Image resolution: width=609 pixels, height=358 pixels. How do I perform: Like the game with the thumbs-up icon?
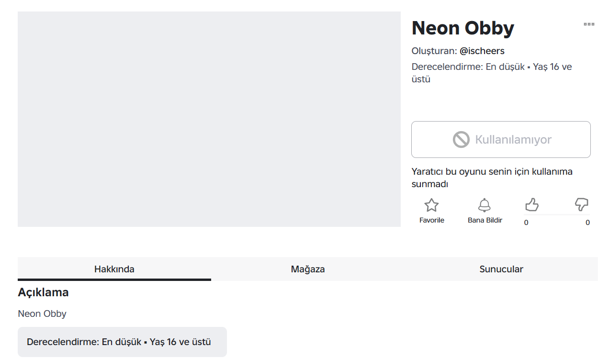[x=532, y=205]
